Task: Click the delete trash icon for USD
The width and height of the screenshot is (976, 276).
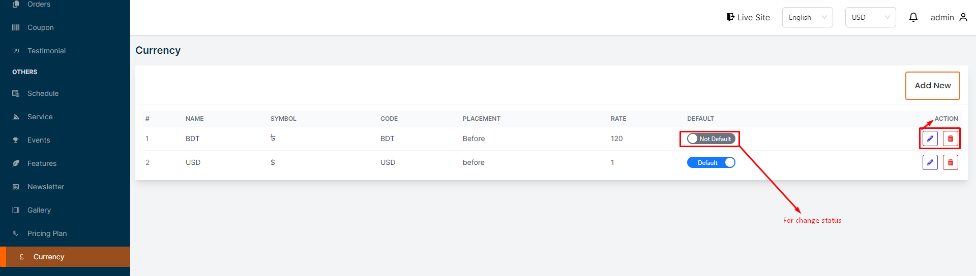Action: [x=950, y=162]
